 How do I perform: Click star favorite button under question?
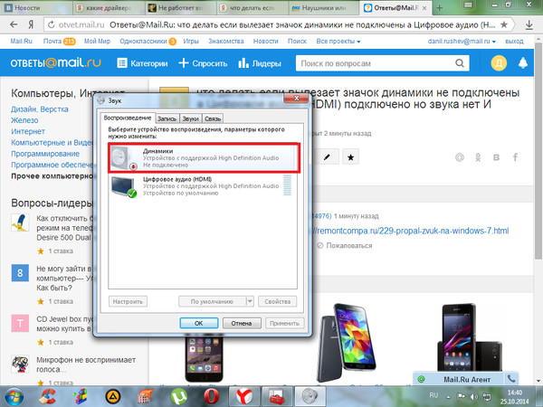[350, 157]
